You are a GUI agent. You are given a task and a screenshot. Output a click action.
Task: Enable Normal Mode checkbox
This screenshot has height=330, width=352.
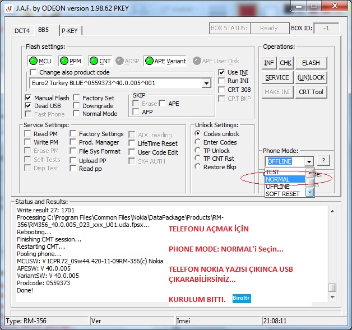(76, 114)
